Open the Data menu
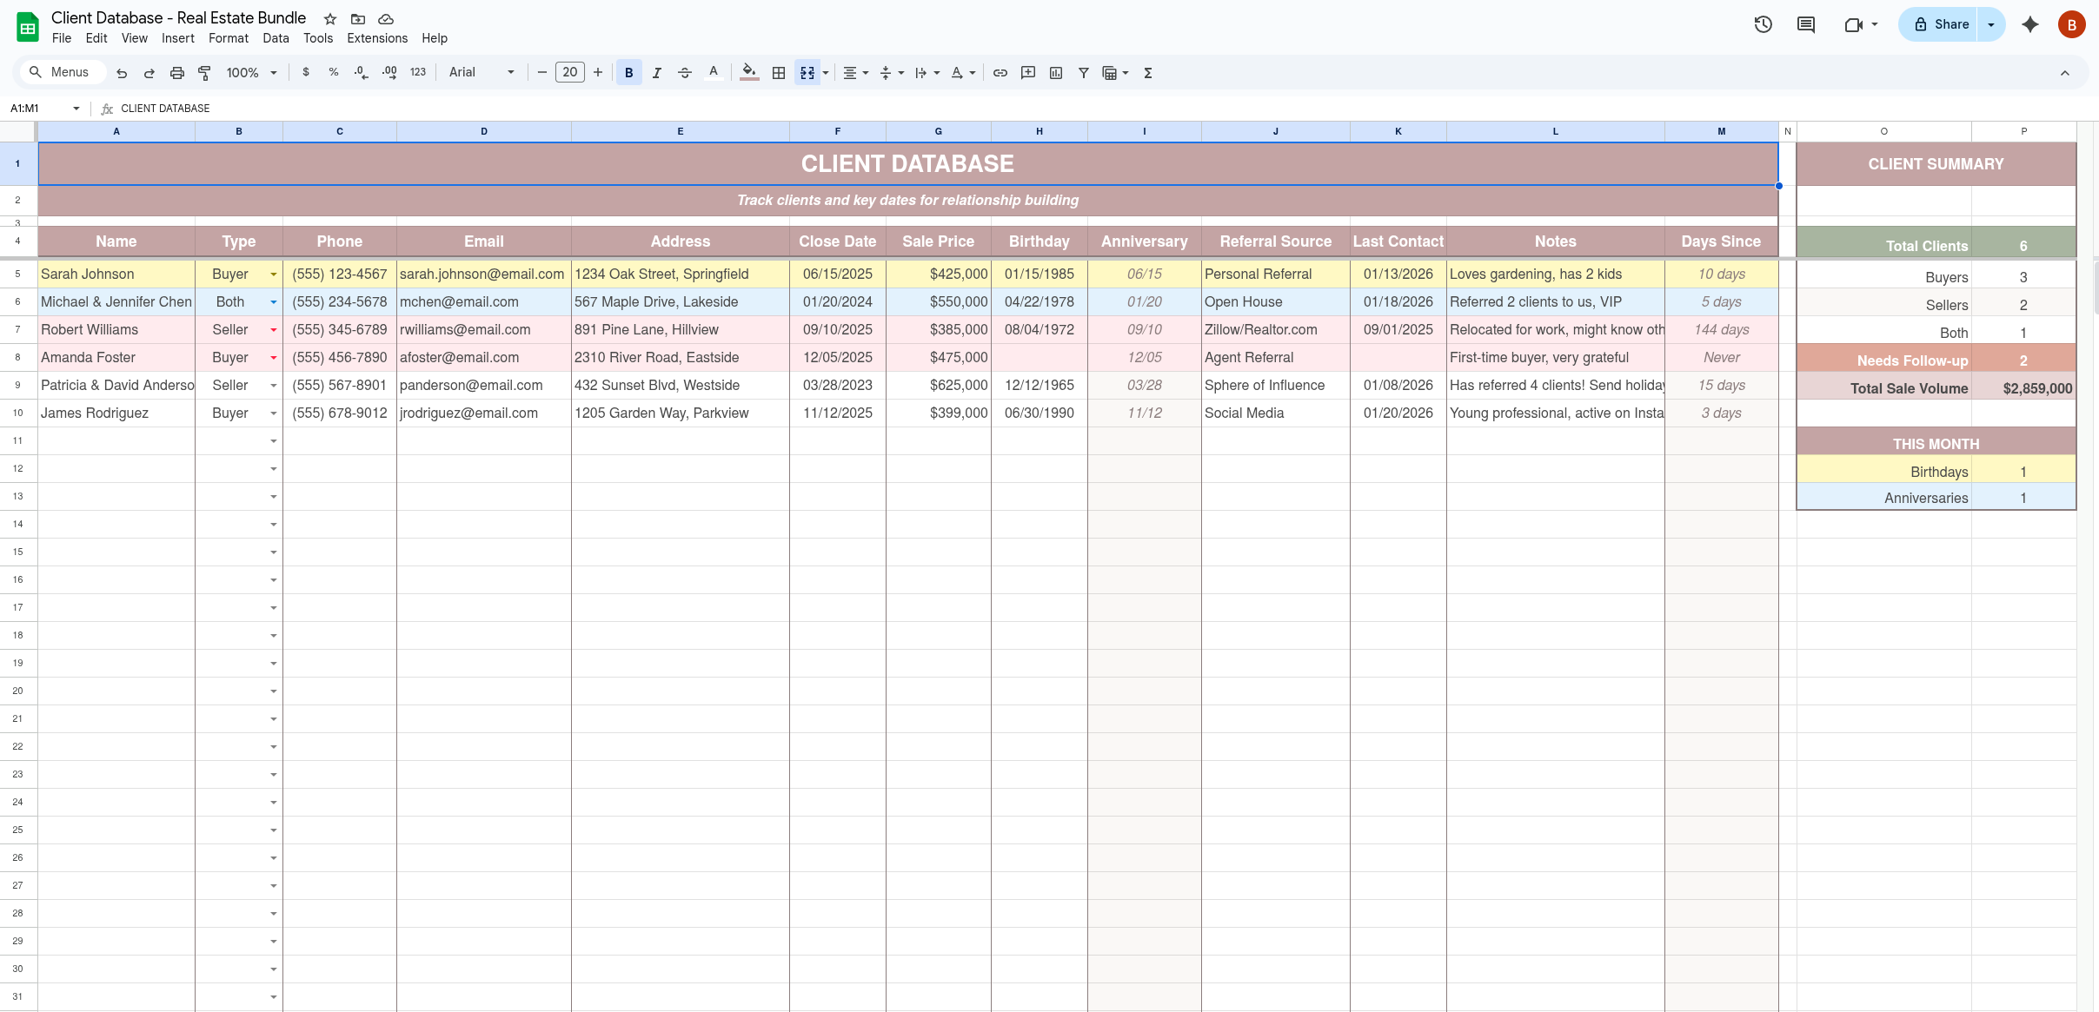The image size is (2099, 1012). click(275, 38)
